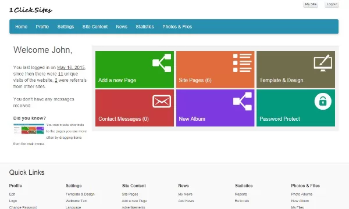Open the Home menu item
The width and height of the screenshot is (349, 209).
(x=22, y=27)
